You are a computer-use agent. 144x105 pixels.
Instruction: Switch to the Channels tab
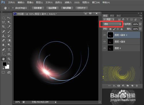(112, 16)
